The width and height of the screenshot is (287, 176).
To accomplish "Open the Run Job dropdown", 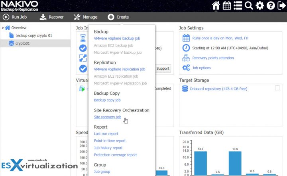I will tap(15, 17).
